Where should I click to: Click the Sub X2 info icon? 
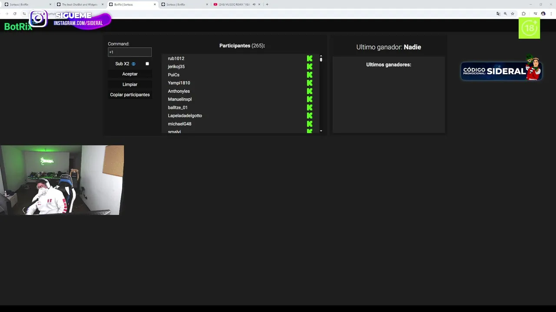coord(133,64)
